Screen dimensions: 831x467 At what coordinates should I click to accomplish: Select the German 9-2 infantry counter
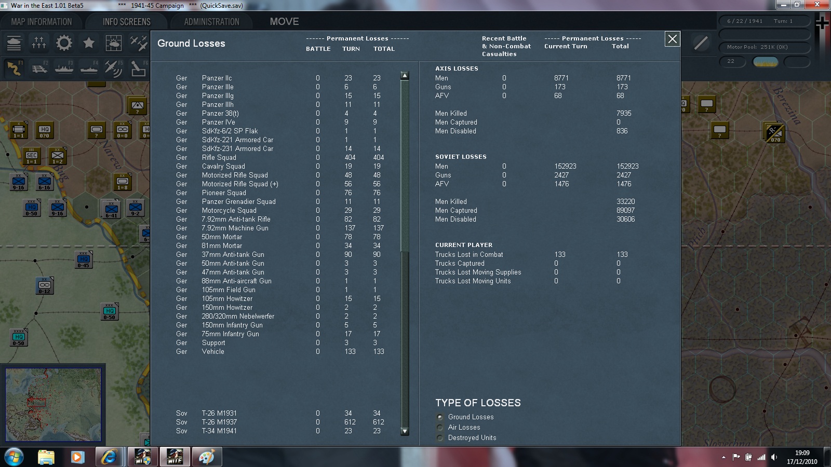pyautogui.click(x=136, y=208)
